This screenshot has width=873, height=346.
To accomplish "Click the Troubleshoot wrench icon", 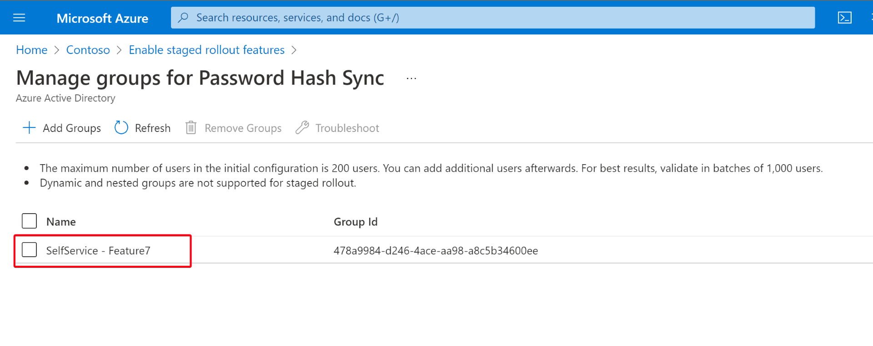I will click(302, 128).
